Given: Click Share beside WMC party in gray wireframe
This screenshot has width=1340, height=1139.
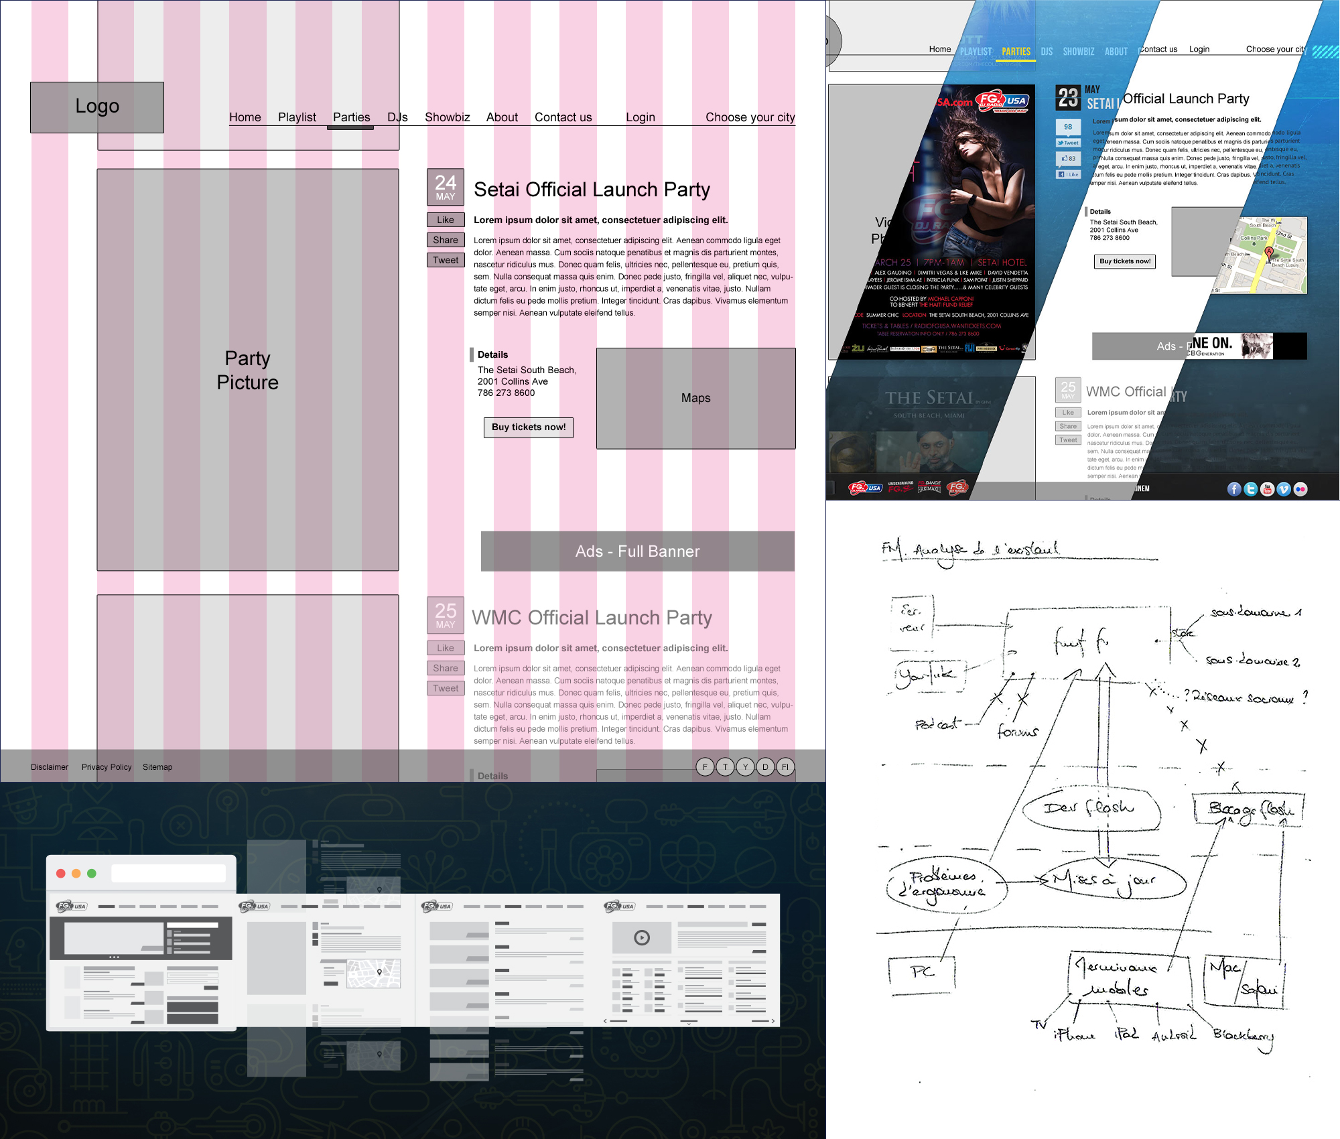Looking at the screenshot, I should tap(446, 668).
